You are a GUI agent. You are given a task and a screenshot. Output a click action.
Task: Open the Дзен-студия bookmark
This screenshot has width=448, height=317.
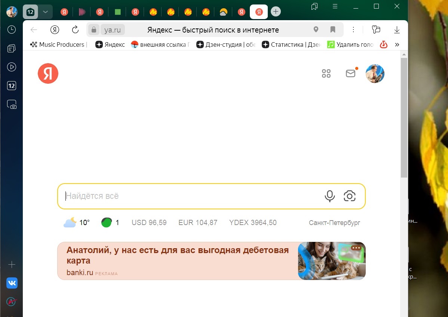[226, 44]
